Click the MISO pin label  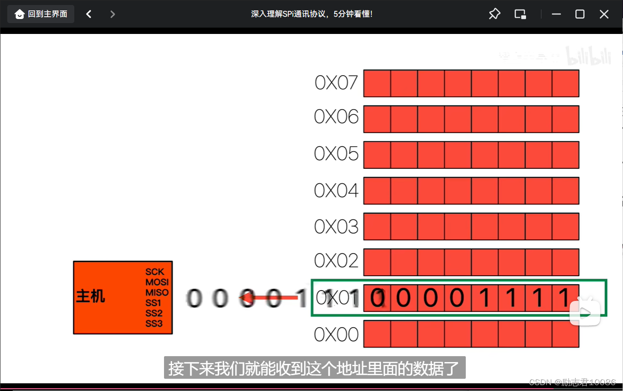point(157,293)
